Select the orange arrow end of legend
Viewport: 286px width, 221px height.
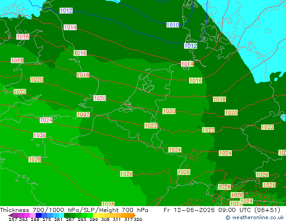click(x=134, y=215)
